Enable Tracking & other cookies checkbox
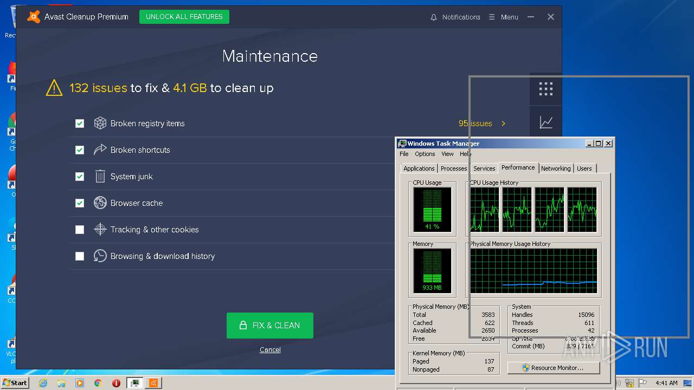This screenshot has width=694, height=390. [80, 230]
